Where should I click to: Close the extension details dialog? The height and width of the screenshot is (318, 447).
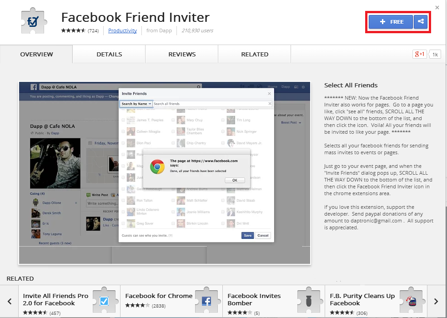(x=437, y=8)
